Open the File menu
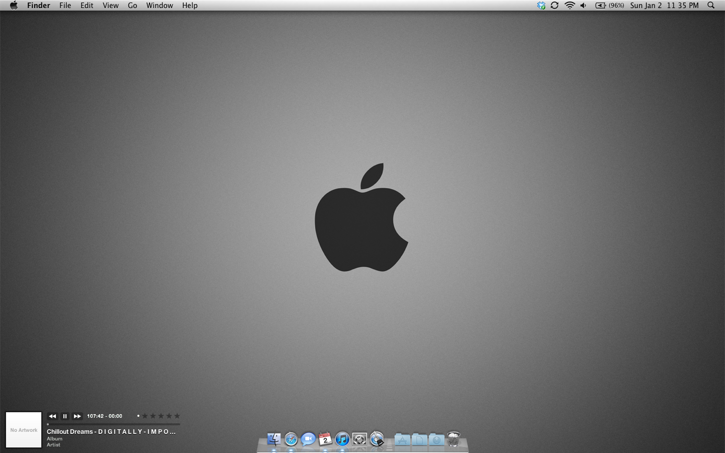The image size is (725, 453). (x=65, y=6)
